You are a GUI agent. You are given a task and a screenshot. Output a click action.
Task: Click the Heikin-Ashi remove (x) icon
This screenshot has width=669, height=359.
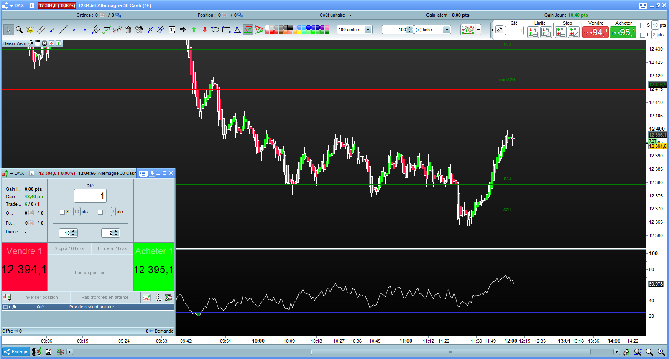pos(44,43)
